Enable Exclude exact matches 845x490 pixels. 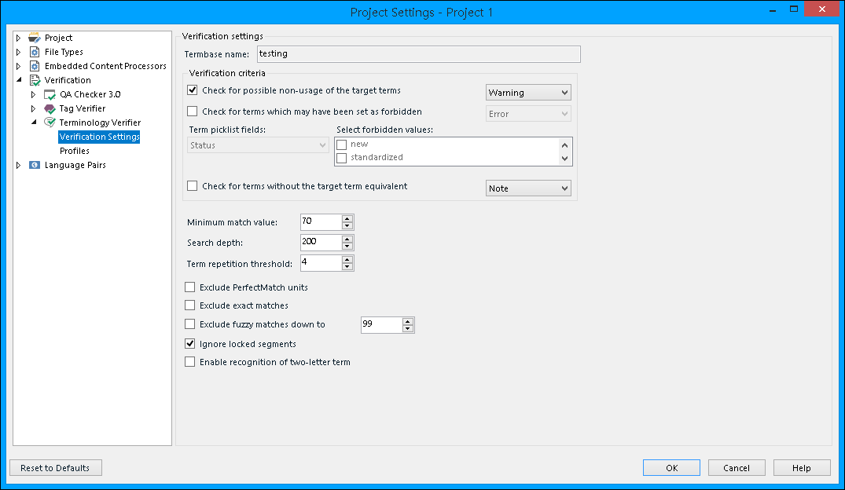point(189,305)
